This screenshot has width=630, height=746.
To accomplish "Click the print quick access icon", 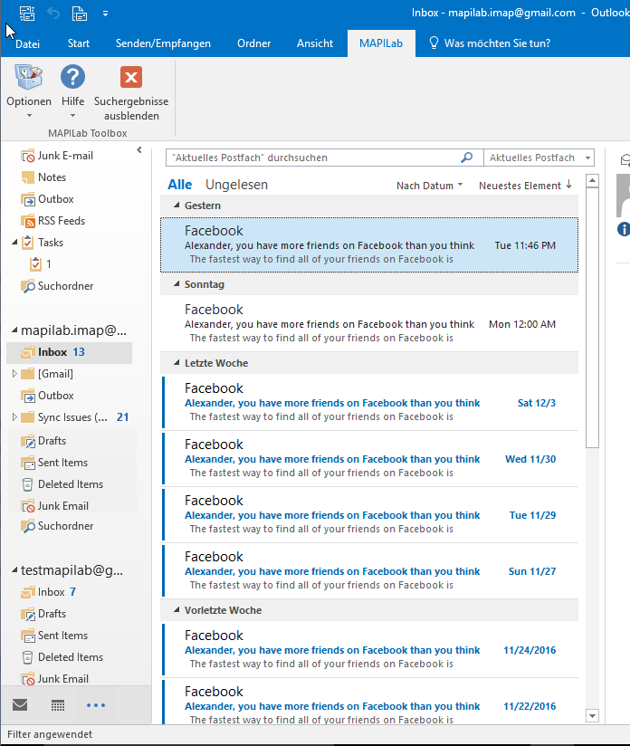I will (x=80, y=14).
